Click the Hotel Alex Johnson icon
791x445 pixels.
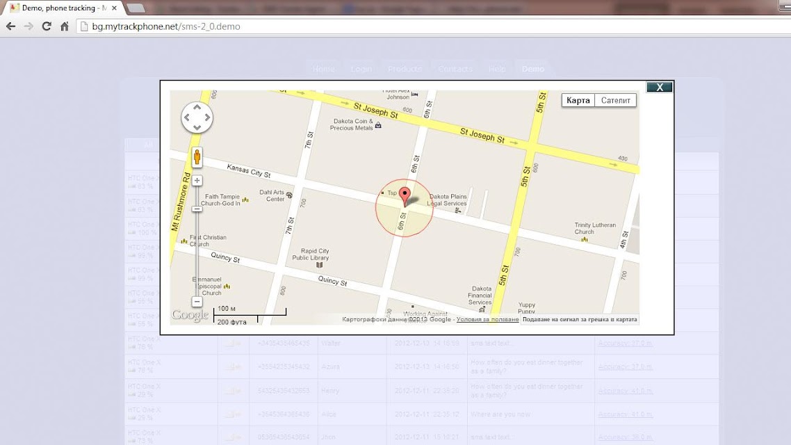pos(415,95)
